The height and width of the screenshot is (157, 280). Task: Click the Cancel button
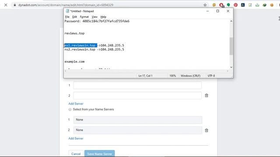(76, 154)
